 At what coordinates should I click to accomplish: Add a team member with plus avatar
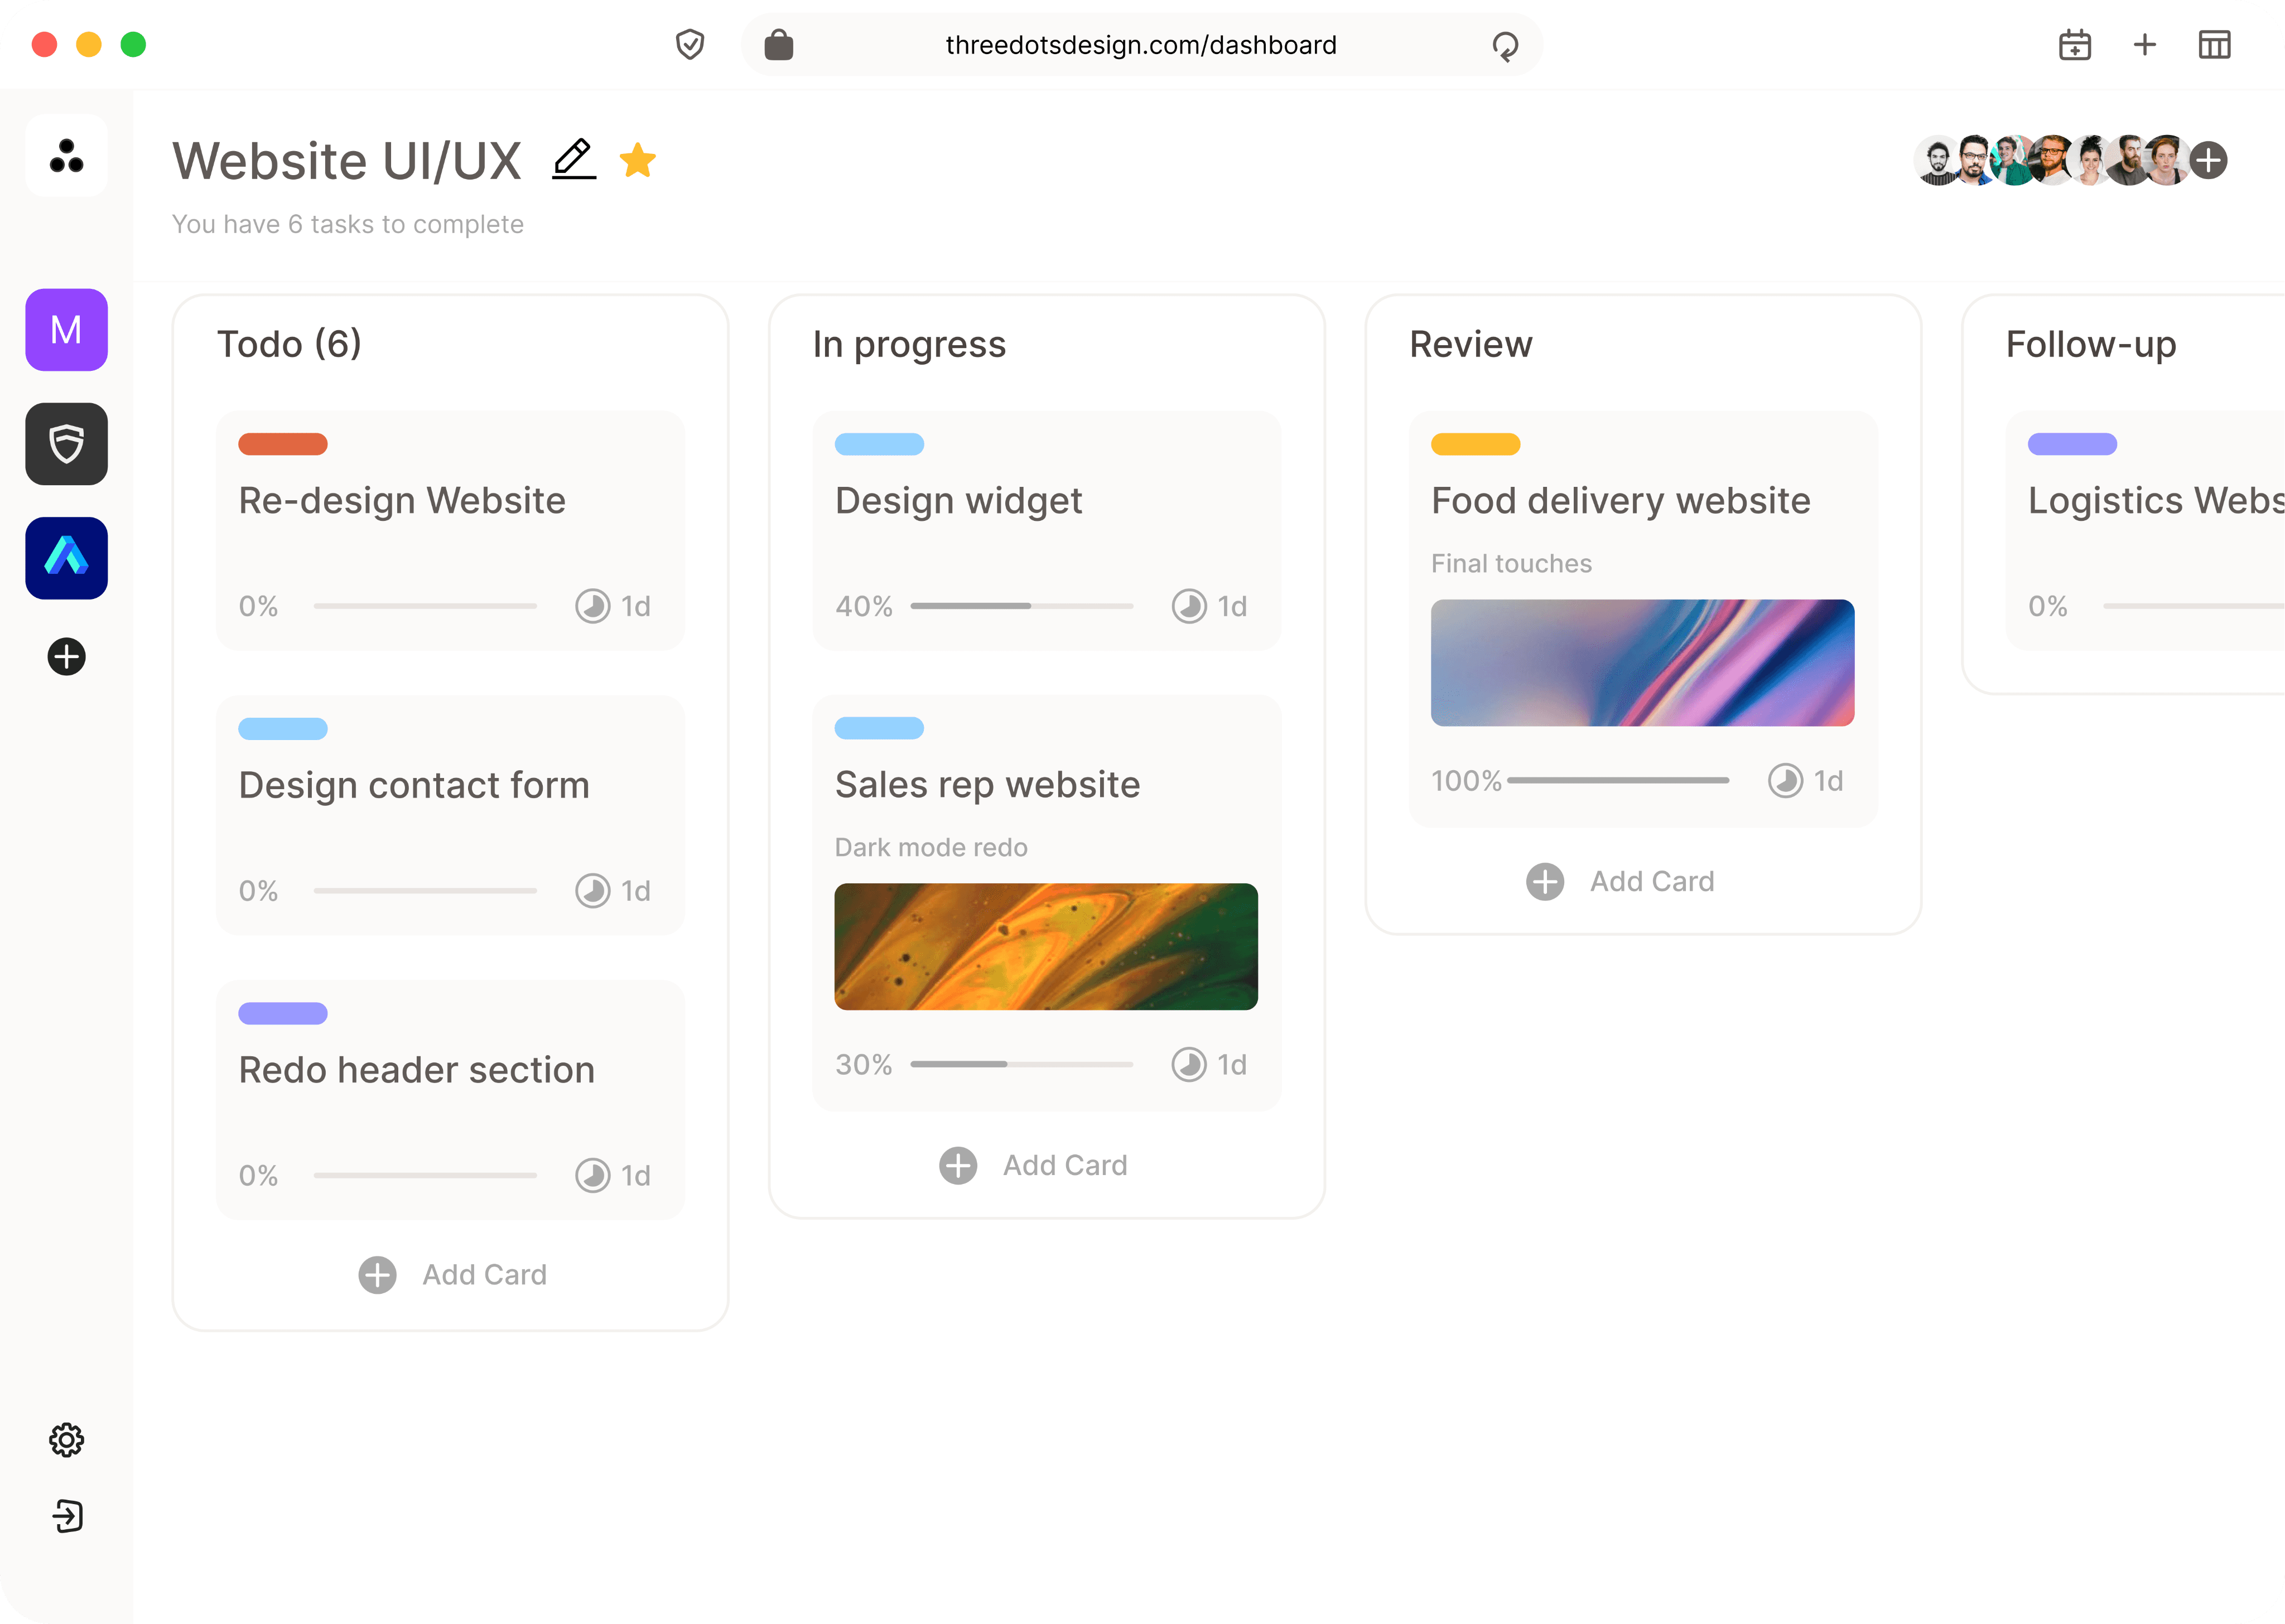(x=2208, y=160)
